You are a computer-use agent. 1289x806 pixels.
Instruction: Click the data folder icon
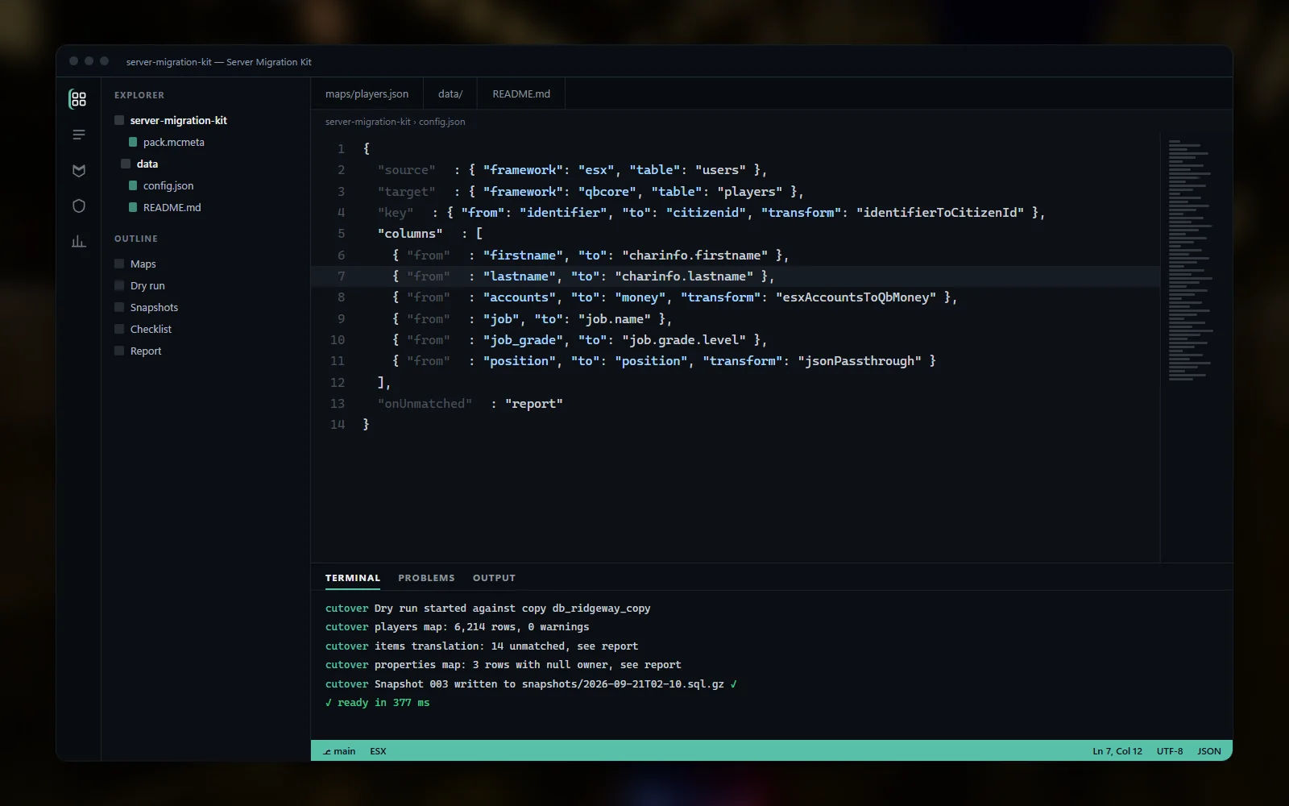(126, 164)
